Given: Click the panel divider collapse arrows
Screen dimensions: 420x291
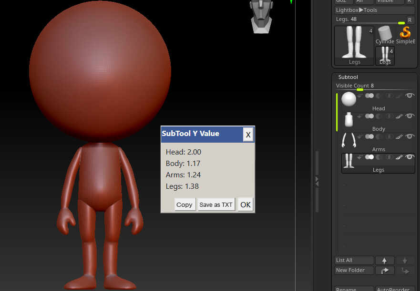Looking at the screenshot, I should click(x=317, y=181).
